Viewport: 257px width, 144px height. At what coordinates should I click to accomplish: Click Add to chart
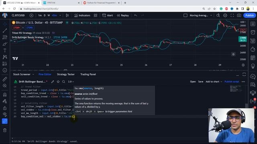[x=212, y=82]
